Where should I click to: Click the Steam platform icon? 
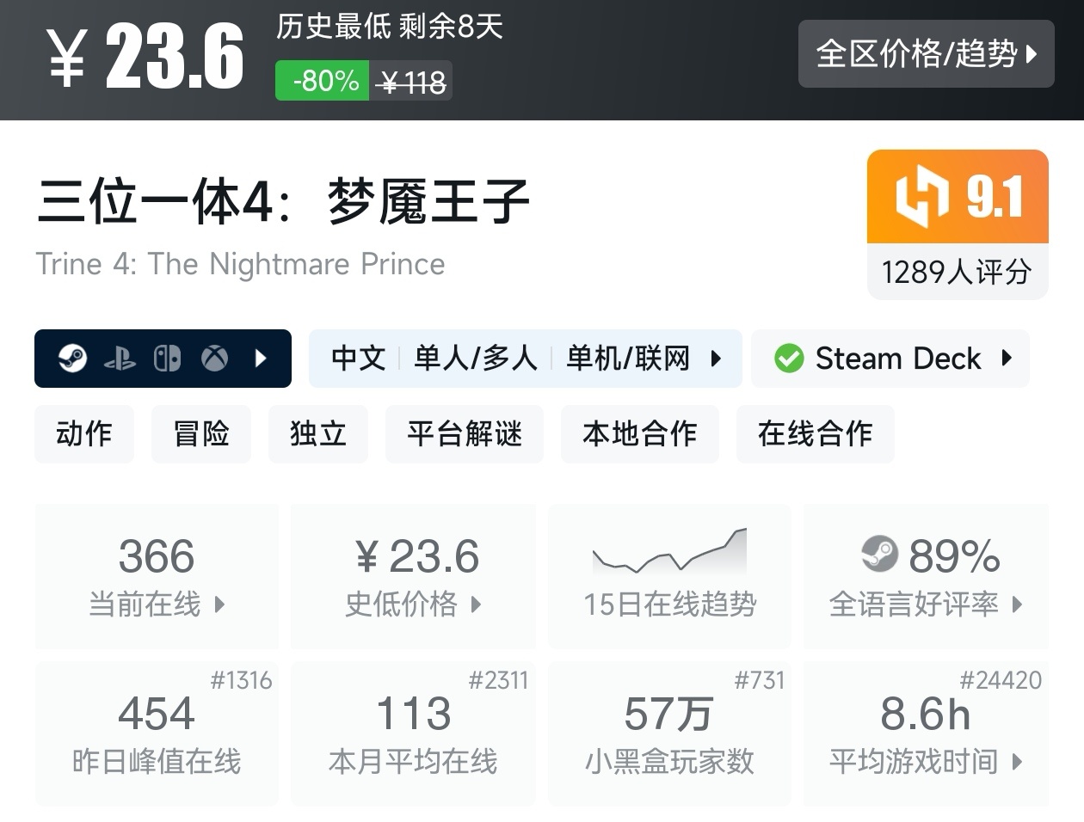pos(73,359)
